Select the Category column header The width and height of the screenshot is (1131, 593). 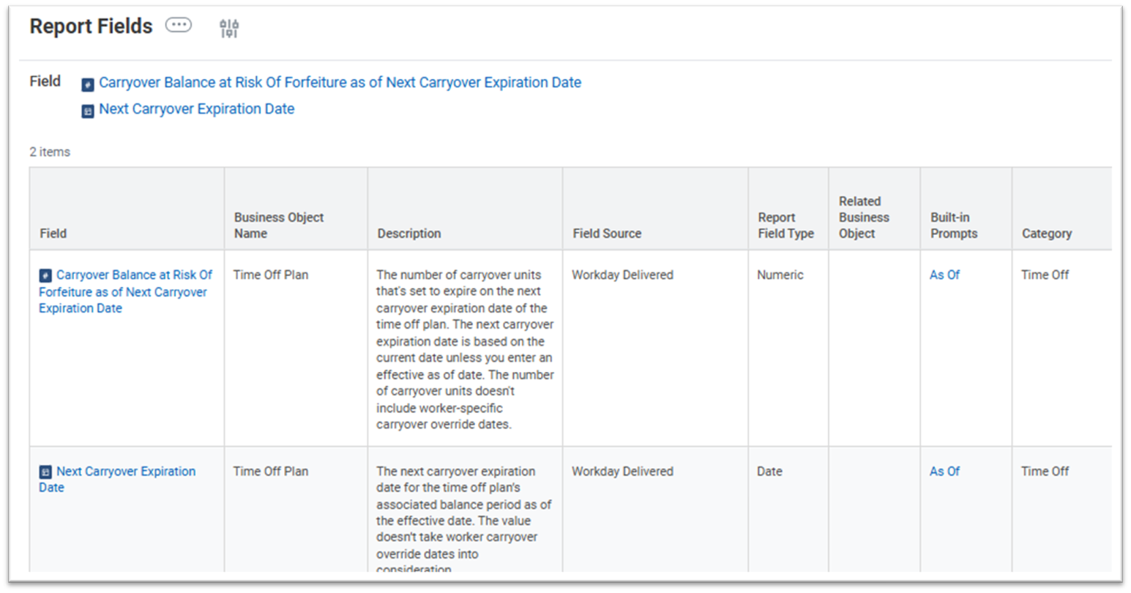click(x=1046, y=234)
